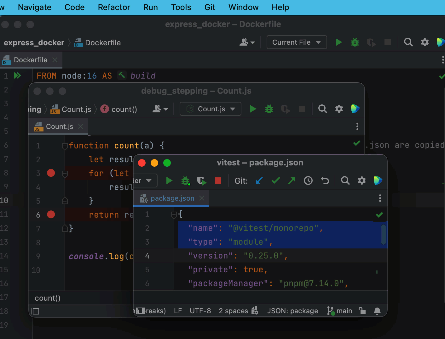The height and width of the screenshot is (339, 445).
Task: Switch to the package.json editor tab
Action: pos(172,198)
